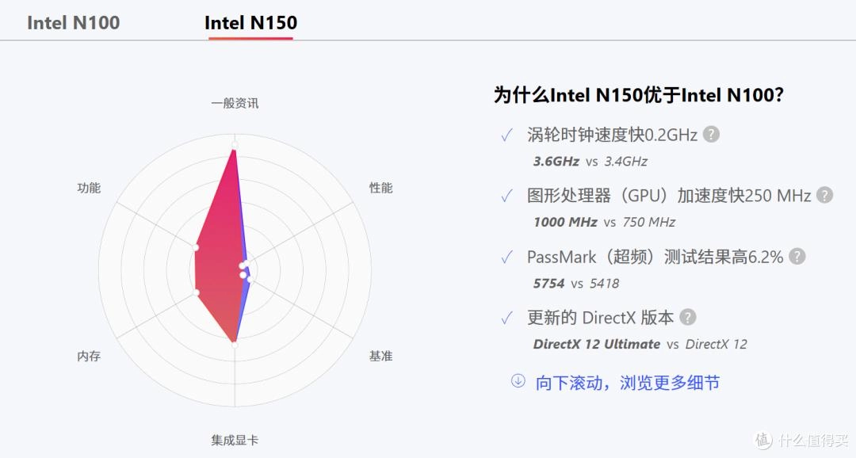Click the top data point on radar chart
Screen dimensions: 856x458
click(235, 145)
